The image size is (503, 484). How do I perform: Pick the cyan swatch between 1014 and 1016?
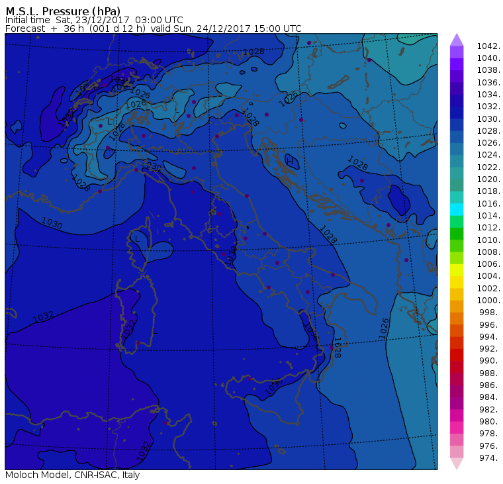click(x=457, y=210)
